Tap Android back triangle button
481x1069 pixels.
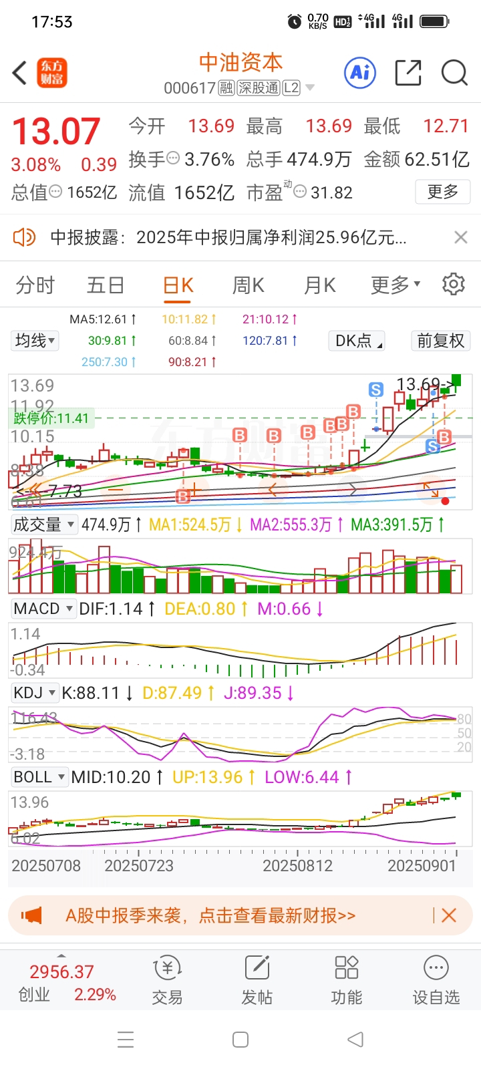tap(355, 1039)
